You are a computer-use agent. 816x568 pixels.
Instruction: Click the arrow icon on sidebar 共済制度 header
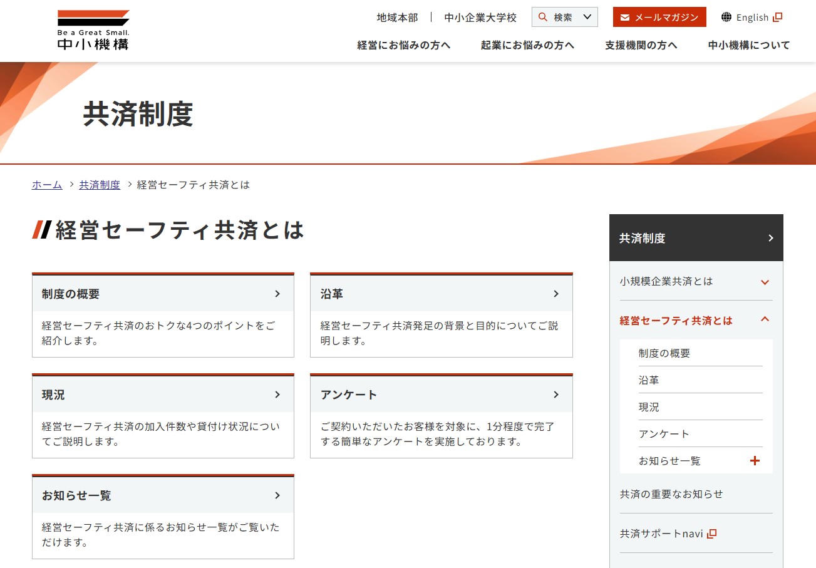click(x=770, y=238)
